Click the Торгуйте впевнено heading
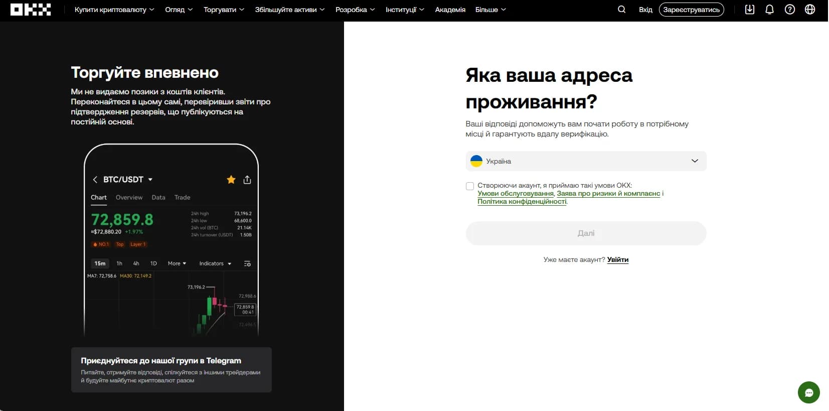829x411 pixels. click(144, 73)
